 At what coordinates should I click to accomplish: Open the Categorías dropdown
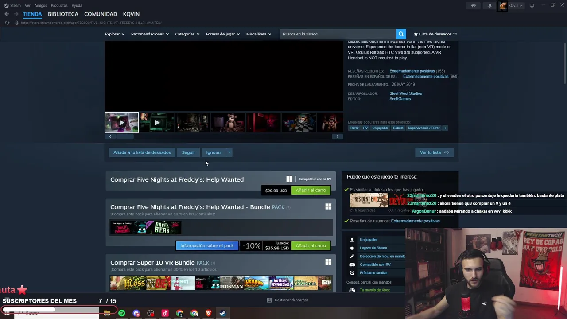pyautogui.click(x=187, y=34)
